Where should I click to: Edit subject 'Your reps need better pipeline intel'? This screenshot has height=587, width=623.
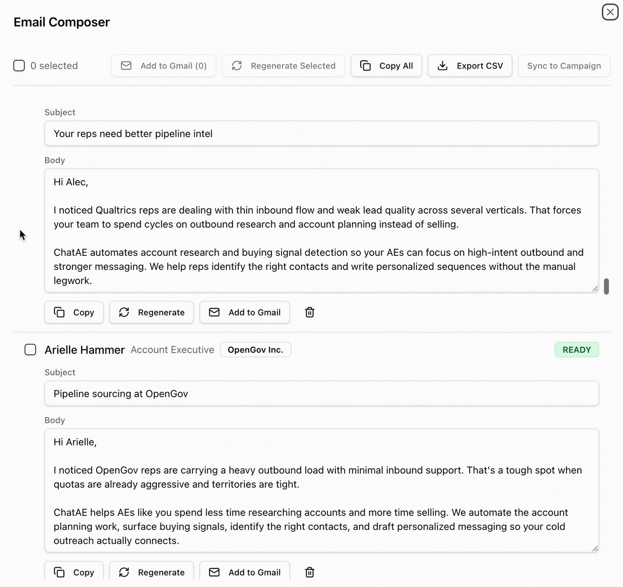pos(321,133)
